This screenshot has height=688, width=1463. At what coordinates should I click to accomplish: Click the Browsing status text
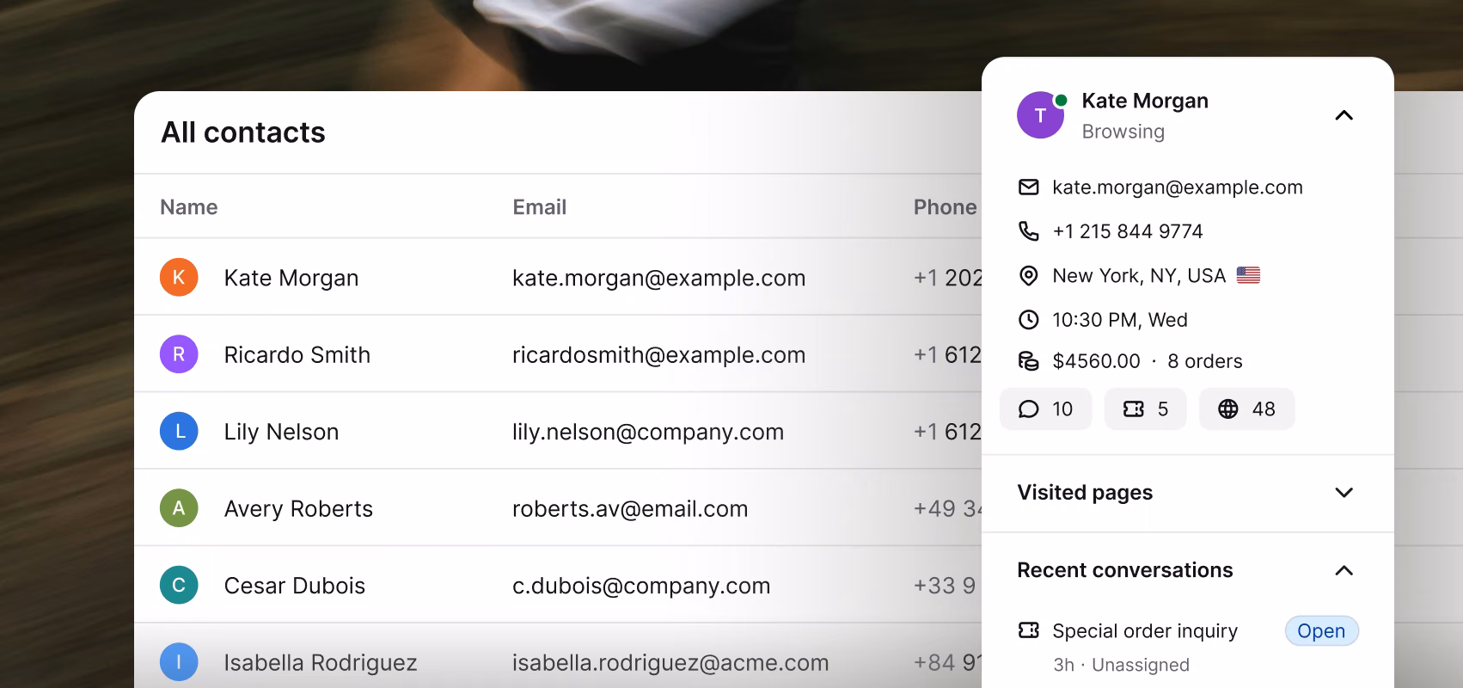(1123, 132)
